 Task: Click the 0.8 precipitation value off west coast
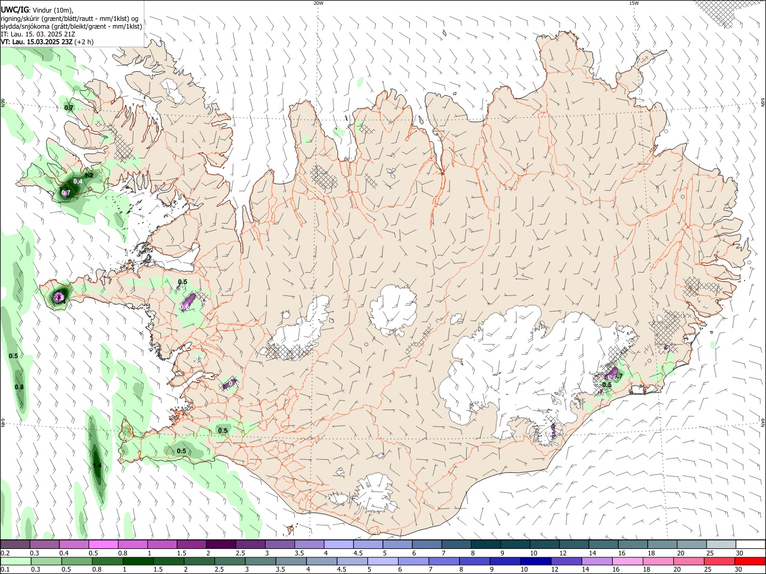tap(19, 387)
